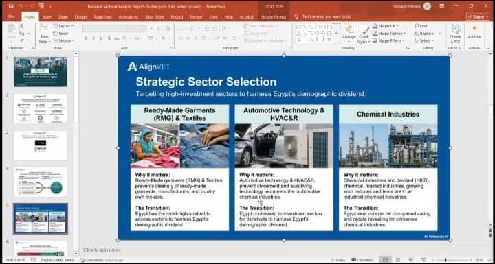This screenshot has height=264, width=495.
Task: Open the View tab
Action: pos(213,16)
